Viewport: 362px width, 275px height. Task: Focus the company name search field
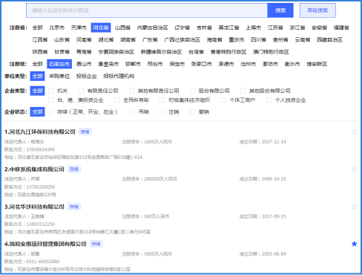[147, 10]
